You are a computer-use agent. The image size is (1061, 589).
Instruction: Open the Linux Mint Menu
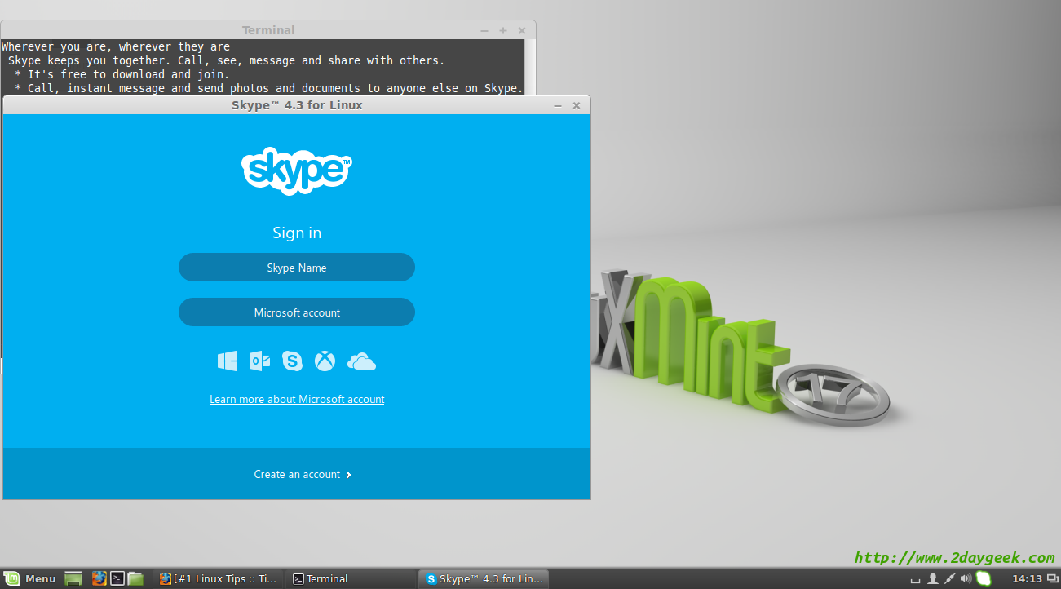coord(30,578)
